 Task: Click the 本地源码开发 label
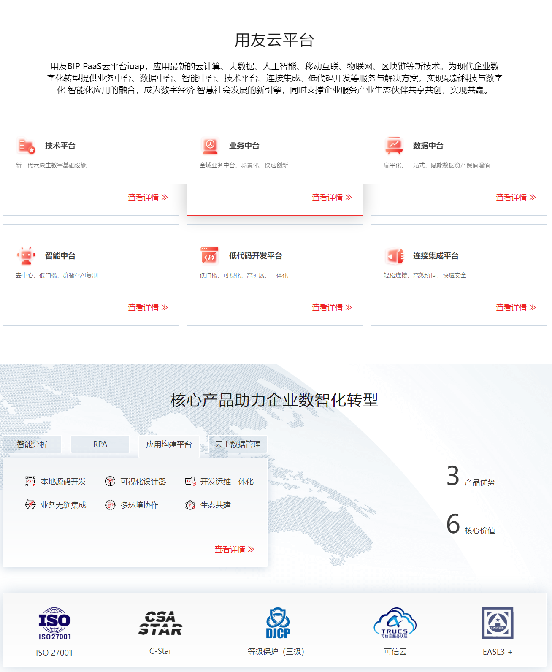tap(63, 482)
